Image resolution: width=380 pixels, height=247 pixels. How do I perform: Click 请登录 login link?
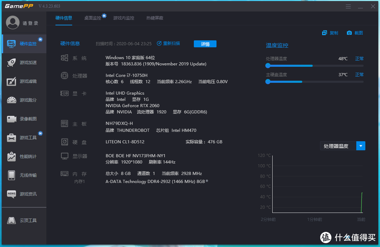pos(30,23)
